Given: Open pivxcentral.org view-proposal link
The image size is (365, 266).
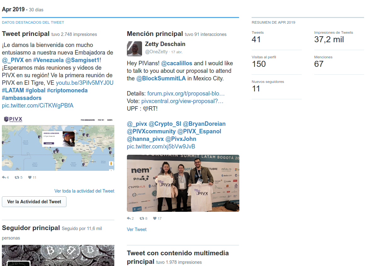Looking at the screenshot, I should point(182,101).
